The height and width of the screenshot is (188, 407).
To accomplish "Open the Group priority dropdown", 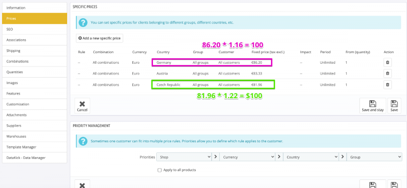I will coord(374,157).
